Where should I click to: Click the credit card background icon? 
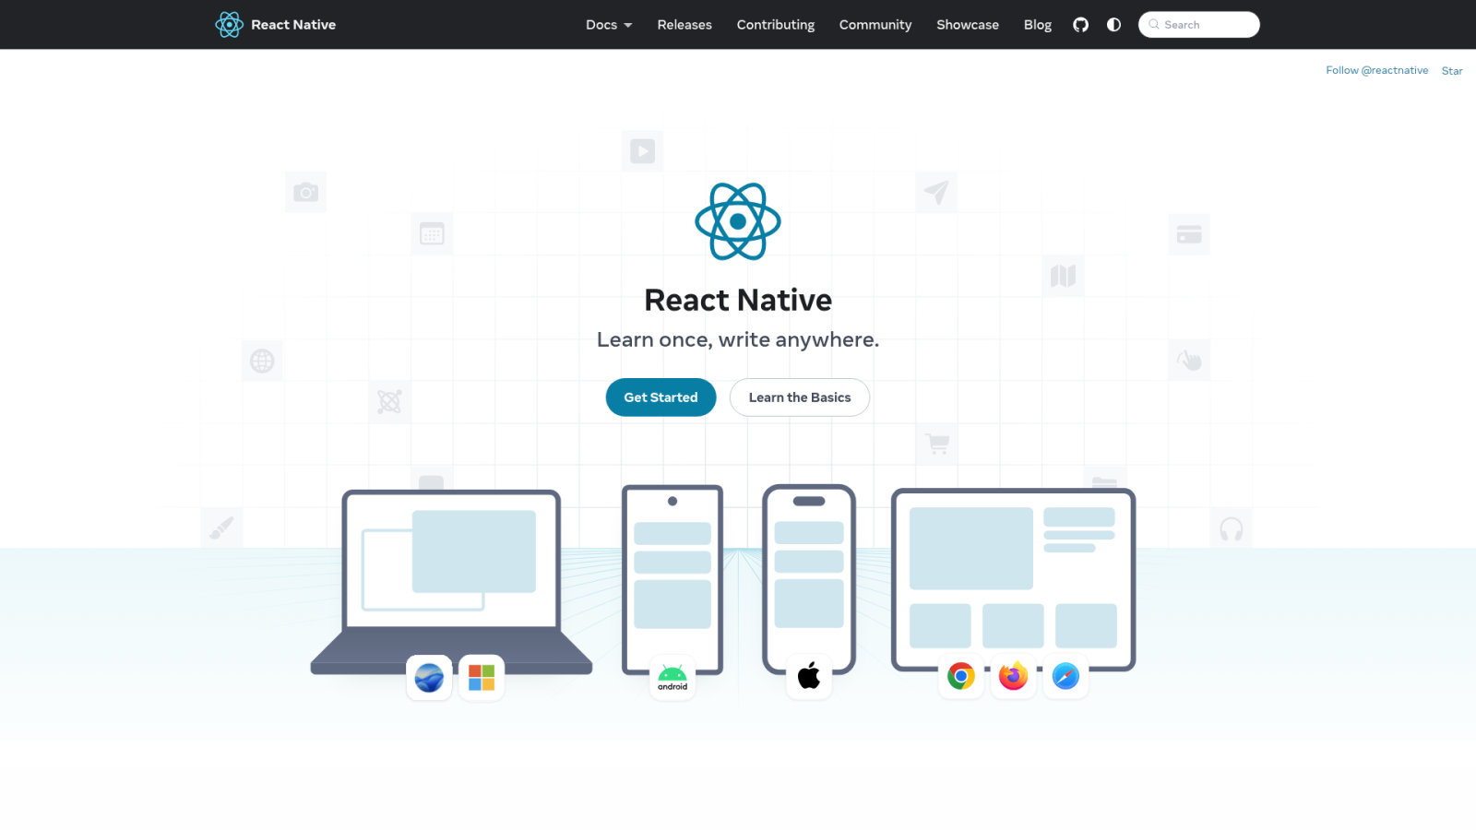point(1189,234)
